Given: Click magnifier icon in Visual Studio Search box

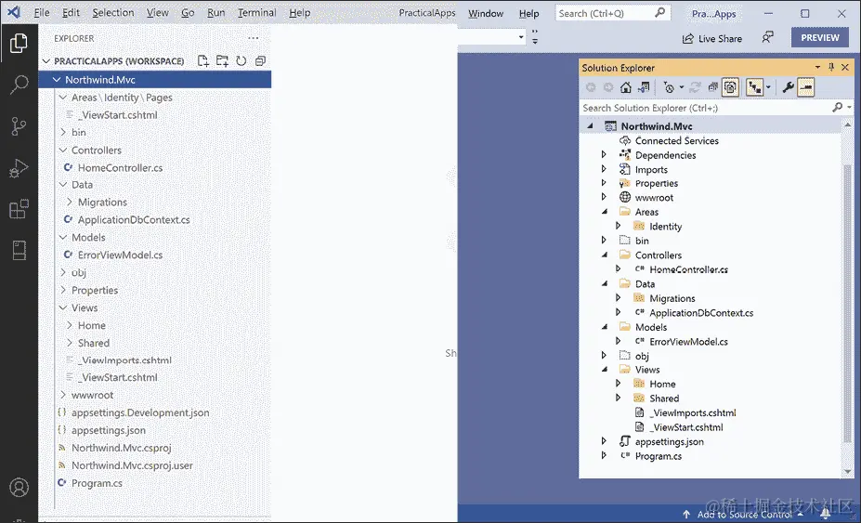Looking at the screenshot, I should (660, 13).
